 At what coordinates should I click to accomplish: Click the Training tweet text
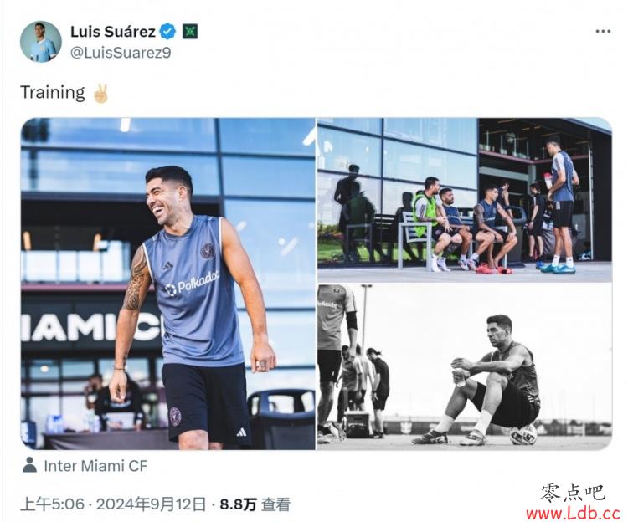pos(53,92)
